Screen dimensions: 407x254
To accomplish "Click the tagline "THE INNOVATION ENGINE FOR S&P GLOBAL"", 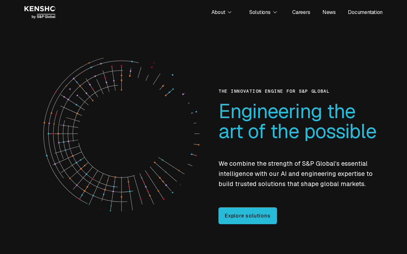I will click(x=274, y=91).
